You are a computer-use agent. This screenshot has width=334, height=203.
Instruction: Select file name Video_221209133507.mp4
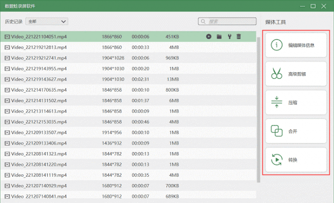coord(39,132)
